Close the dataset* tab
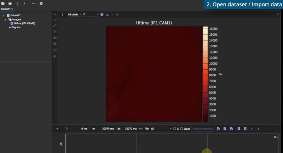Image resolution: width=283 pixels, height=153 pixels. [x=12, y=9]
